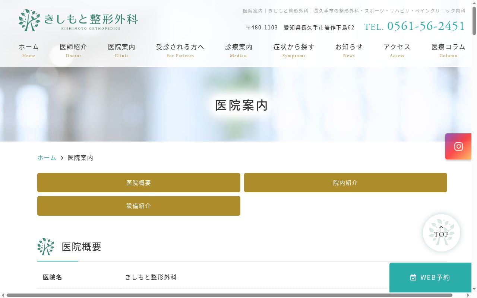This screenshot has height=298, width=477.
Task: Click the calendar icon on WEB予約
Action: [413, 278]
